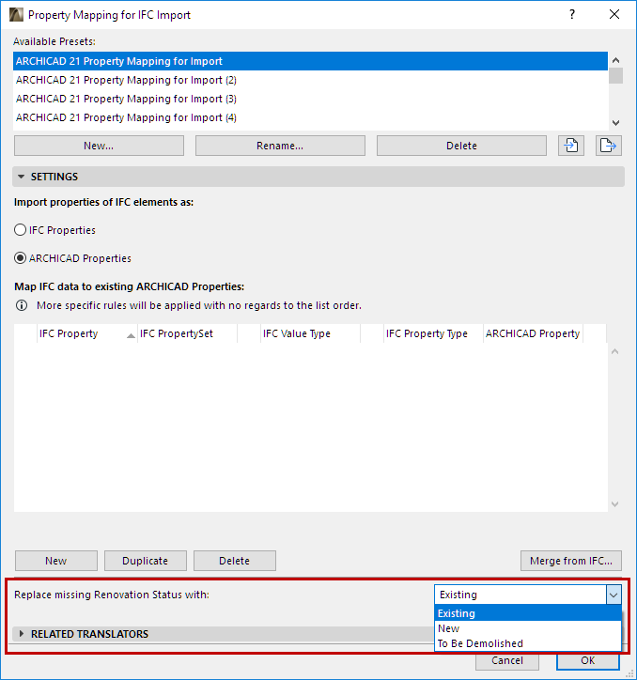Choose To Be Demolished option
This screenshot has height=680, width=637.
[x=528, y=643]
